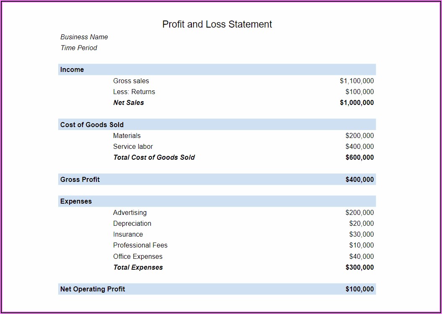Screen dimensions: 442x314
Task: Click the Service labor label
Action: tap(133, 146)
